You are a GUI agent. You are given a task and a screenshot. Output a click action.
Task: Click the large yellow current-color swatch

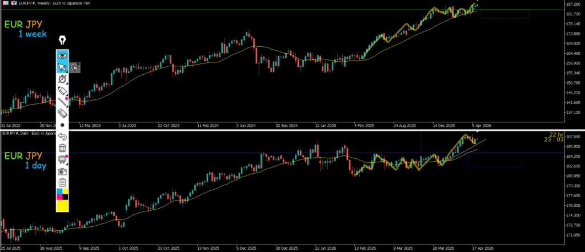point(62,206)
